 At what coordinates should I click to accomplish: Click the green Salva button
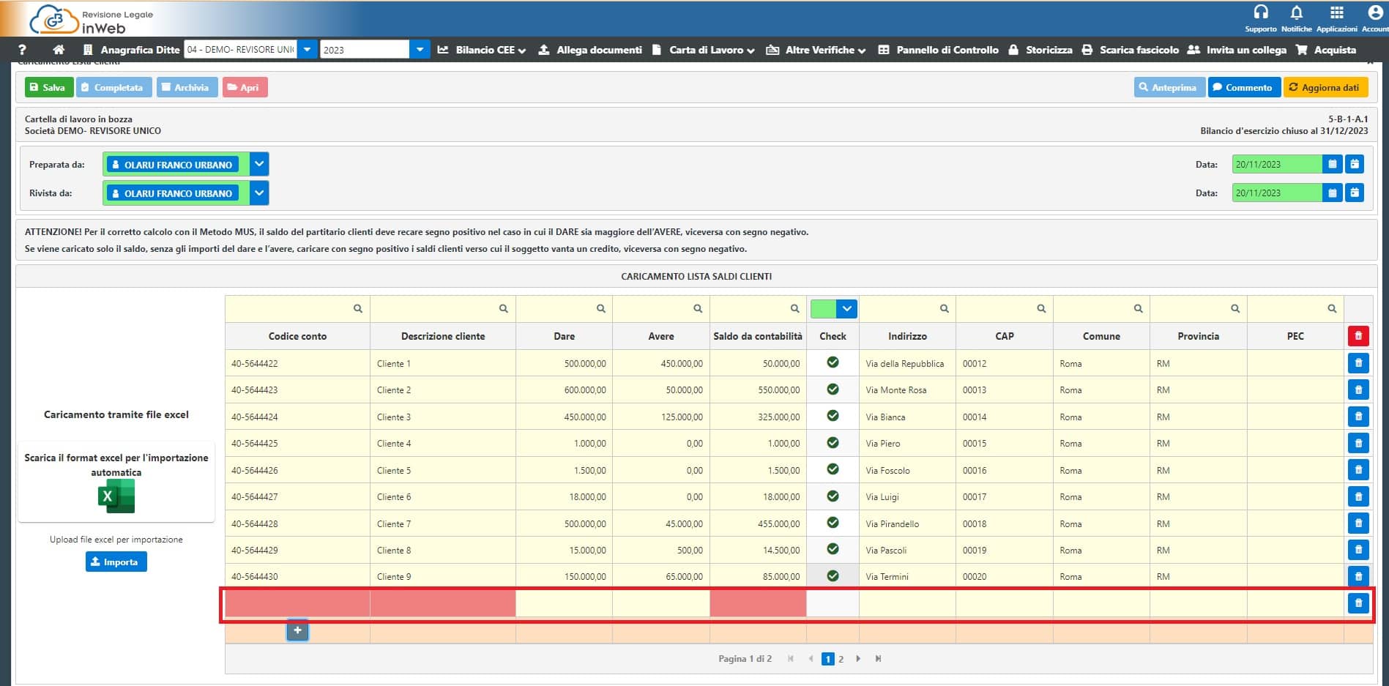tap(49, 87)
